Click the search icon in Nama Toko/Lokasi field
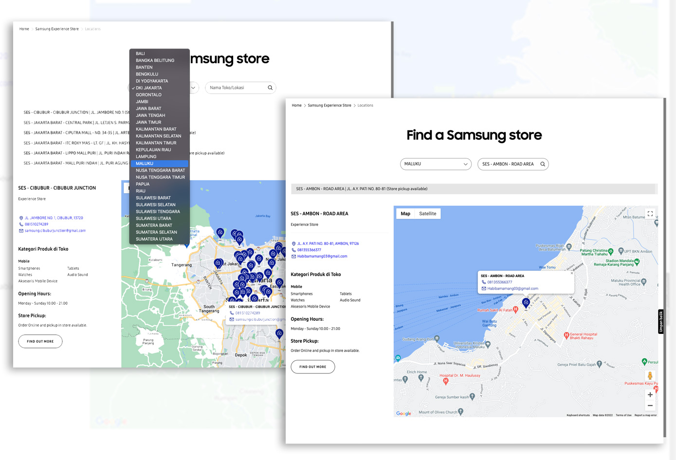The width and height of the screenshot is (676, 460). pos(270,88)
